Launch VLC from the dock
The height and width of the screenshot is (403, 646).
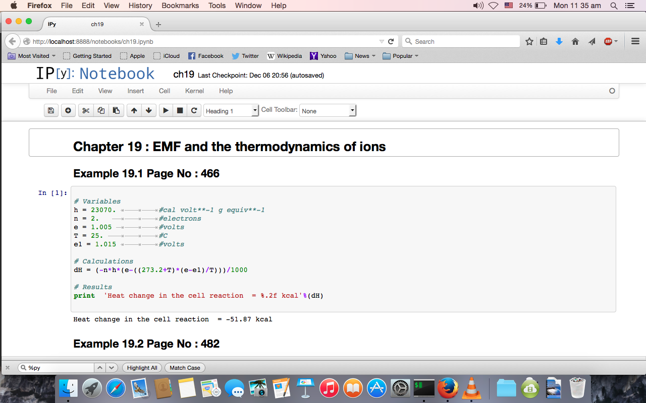(471, 388)
